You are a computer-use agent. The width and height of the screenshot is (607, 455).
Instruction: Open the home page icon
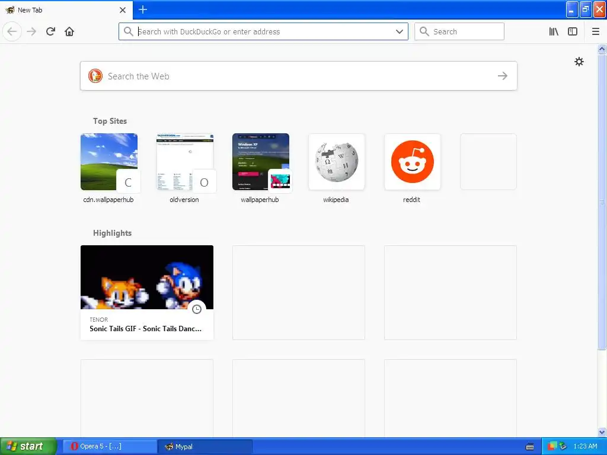(69, 31)
